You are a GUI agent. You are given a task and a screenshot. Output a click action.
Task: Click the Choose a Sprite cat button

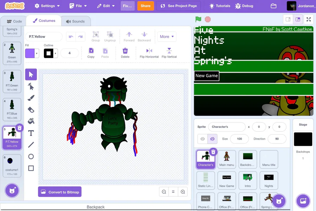tap(279, 201)
